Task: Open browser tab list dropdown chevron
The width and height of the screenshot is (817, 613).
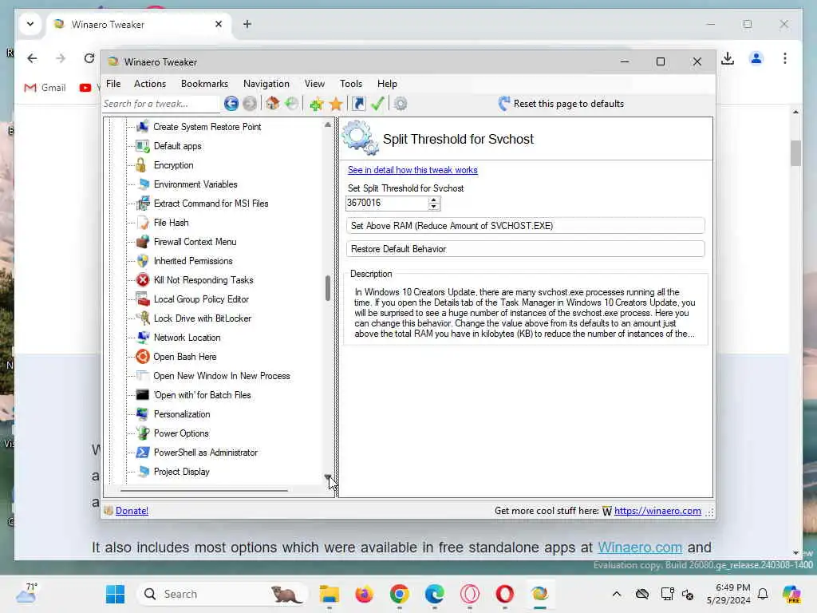Action: [x=30, y=24]
